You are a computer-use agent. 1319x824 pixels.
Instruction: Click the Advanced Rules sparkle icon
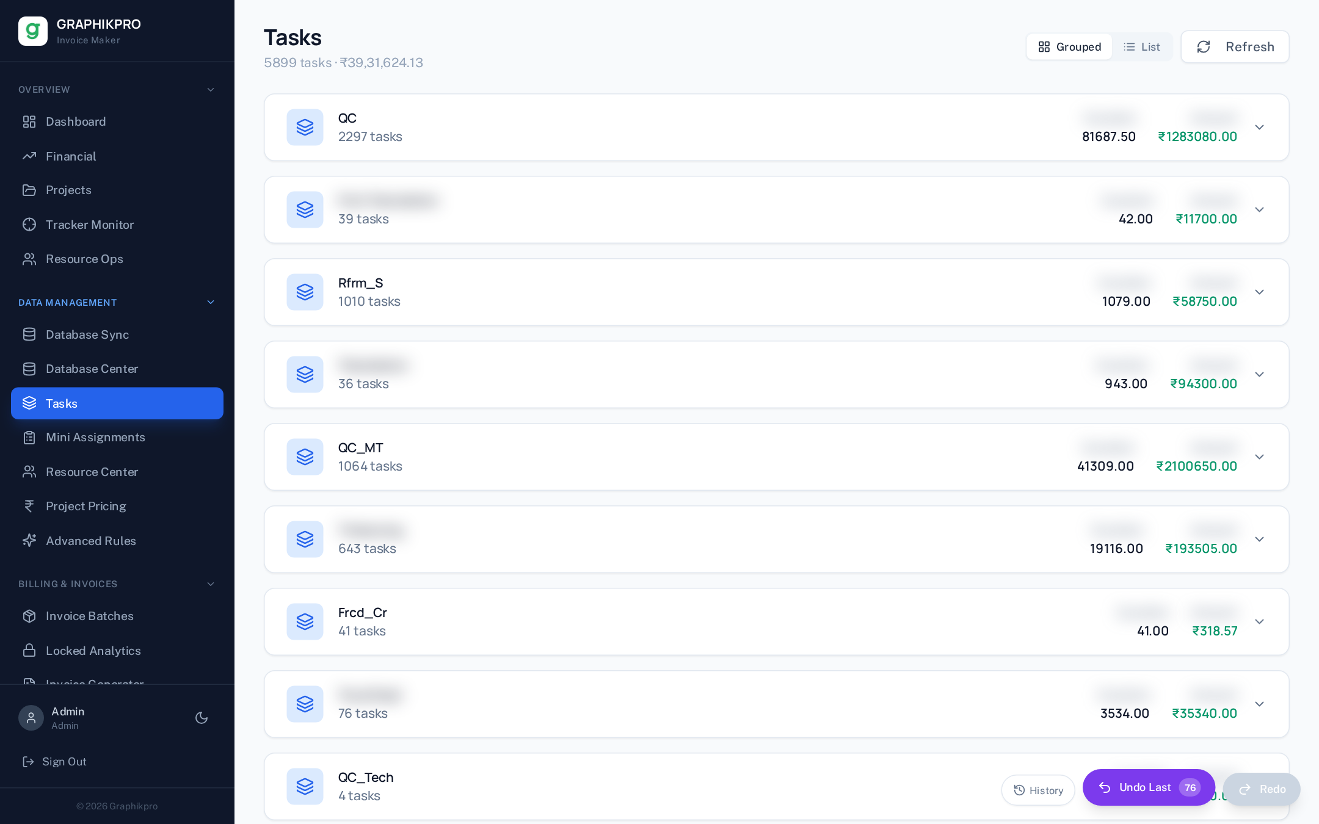(x=29, y=541)
